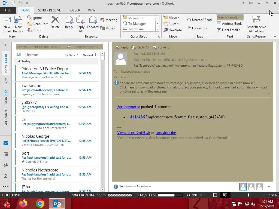
Task: Switch to Tasks view
Action: 6,176
